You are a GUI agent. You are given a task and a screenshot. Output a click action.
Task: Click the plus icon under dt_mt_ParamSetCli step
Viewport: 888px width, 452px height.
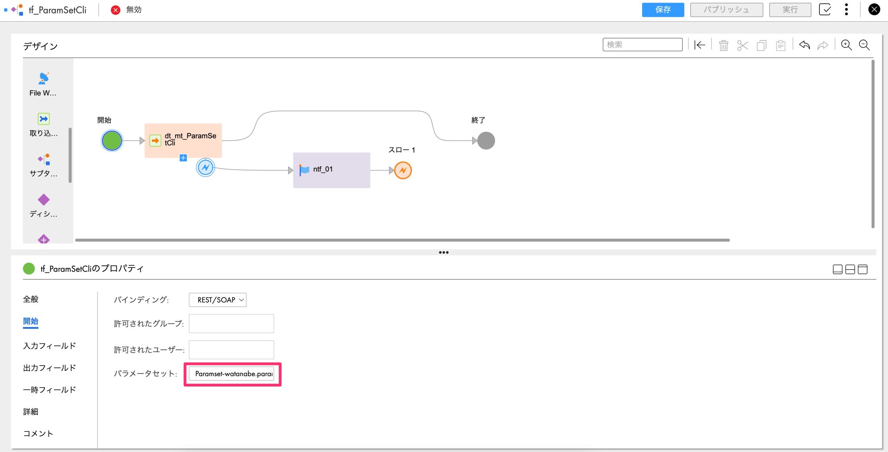click(183, 158)
